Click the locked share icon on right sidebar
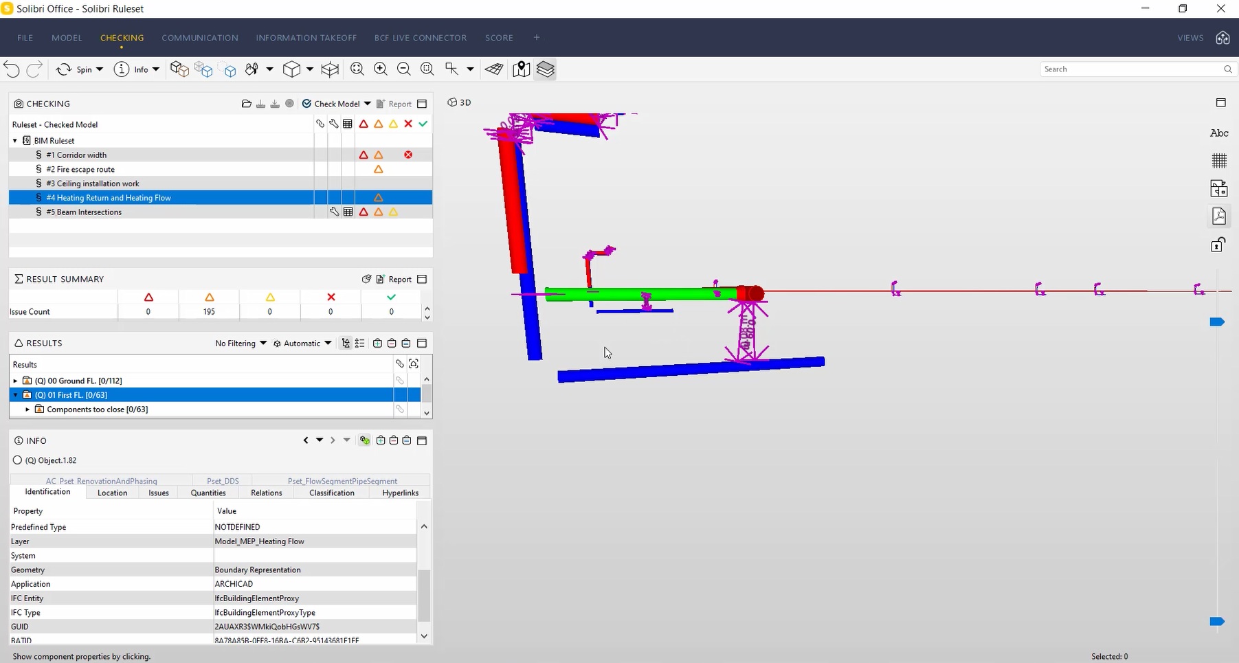Viewport: 1239px width, 663px height. [x=1219, y=244]
